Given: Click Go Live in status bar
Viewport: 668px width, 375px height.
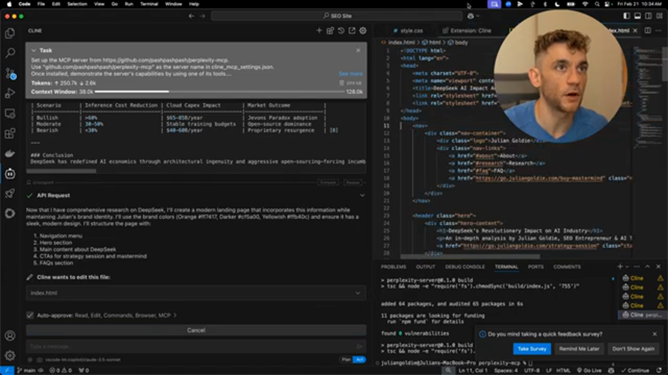Looking at the screenshot, I should [589, 370].
